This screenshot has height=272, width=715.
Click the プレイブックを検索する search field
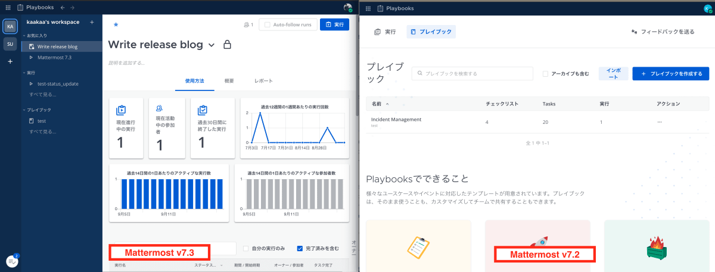(472, 74)
